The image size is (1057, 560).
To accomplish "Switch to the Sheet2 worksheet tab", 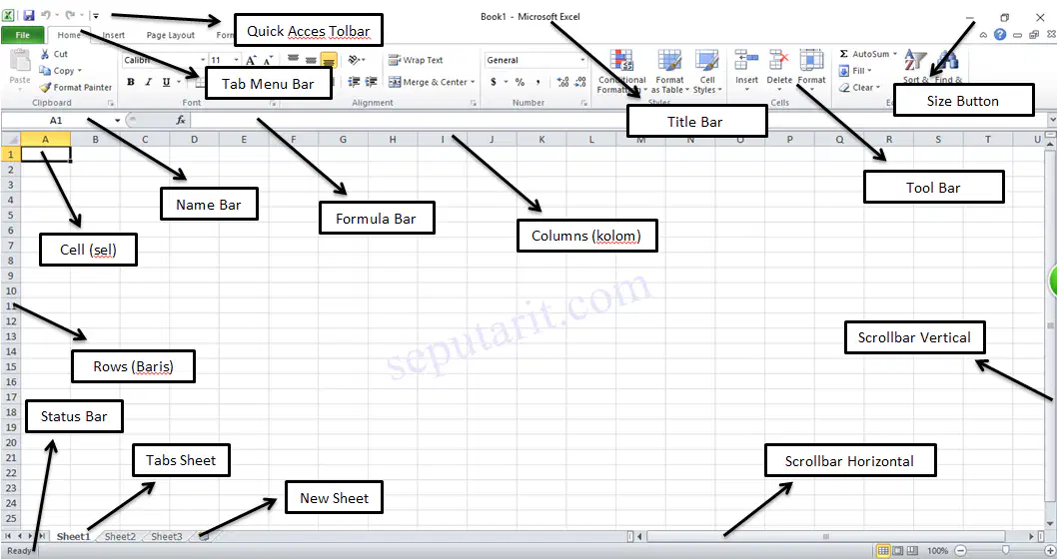I will click(x=120, y=536).
